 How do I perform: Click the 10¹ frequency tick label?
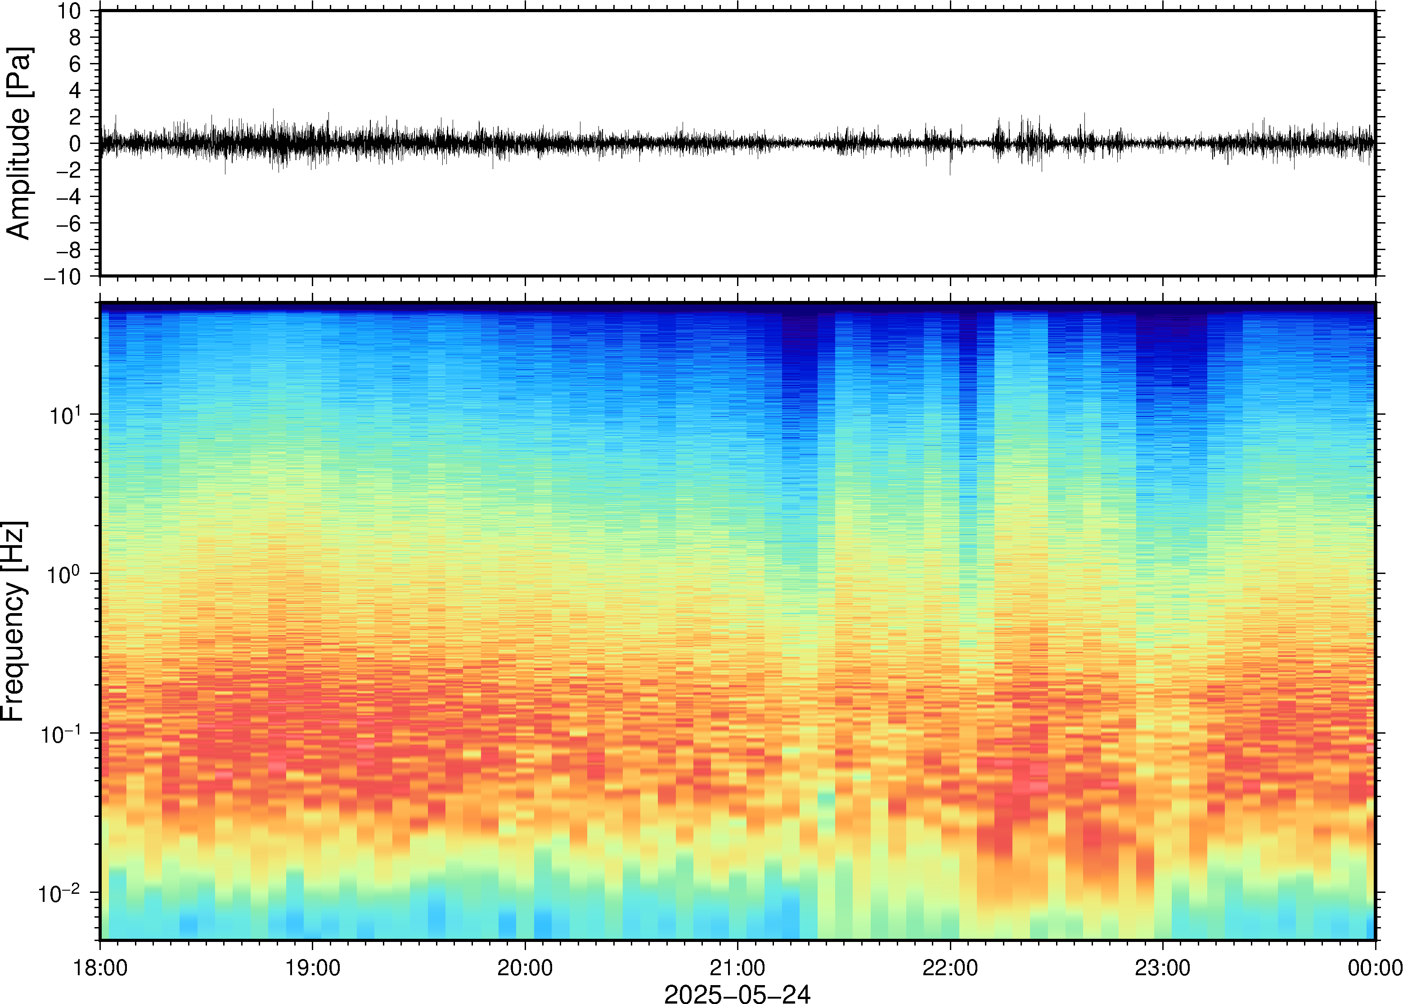click(65, 414)
